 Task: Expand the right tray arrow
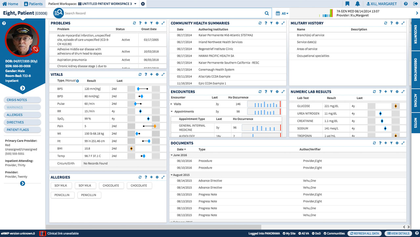pyautogui.click(x=417, y=13)
